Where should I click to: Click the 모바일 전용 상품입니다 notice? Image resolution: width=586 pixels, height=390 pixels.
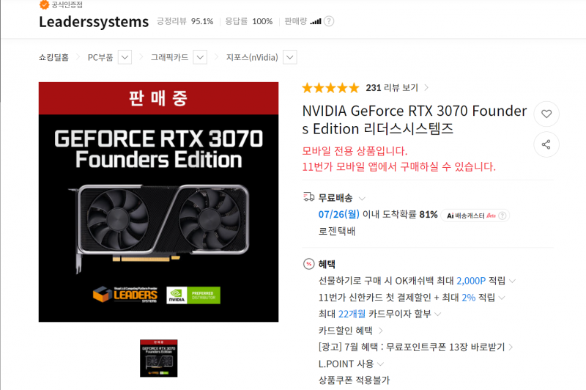[x=355, y=151]
